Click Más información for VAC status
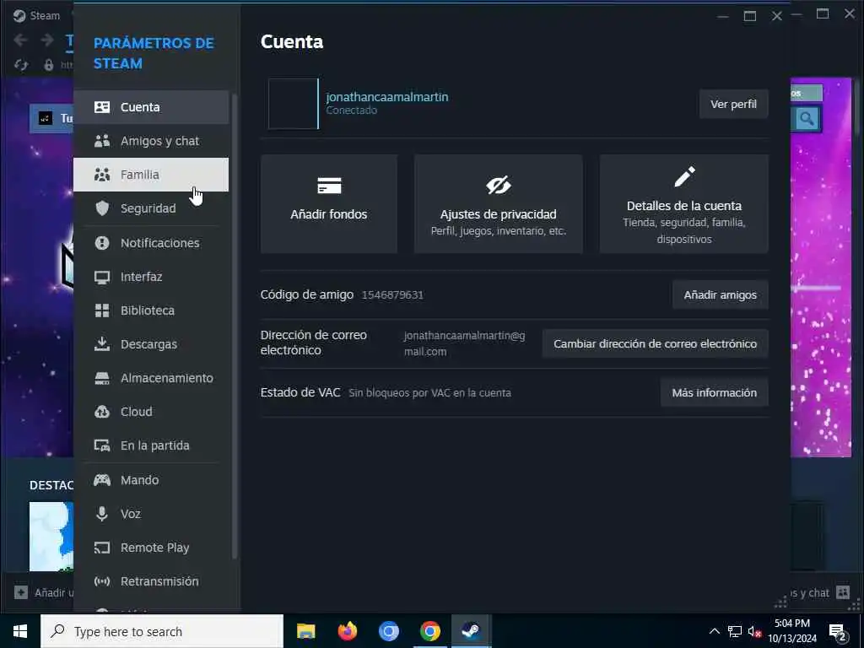Viewport: 864px width, 648px height. (714, 393)
